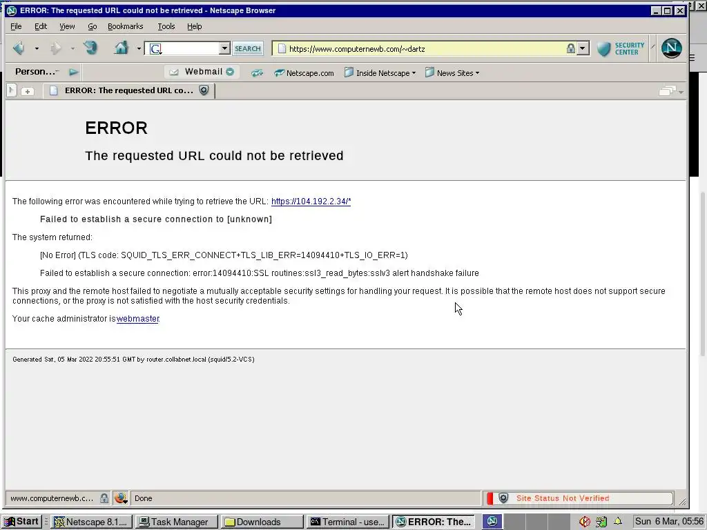Click the status bar rendering engine icon
This screenshot has height=530, width=707.
[x=120, y=498]
